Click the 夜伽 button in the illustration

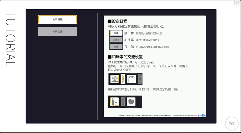click(x=116, y=47)
